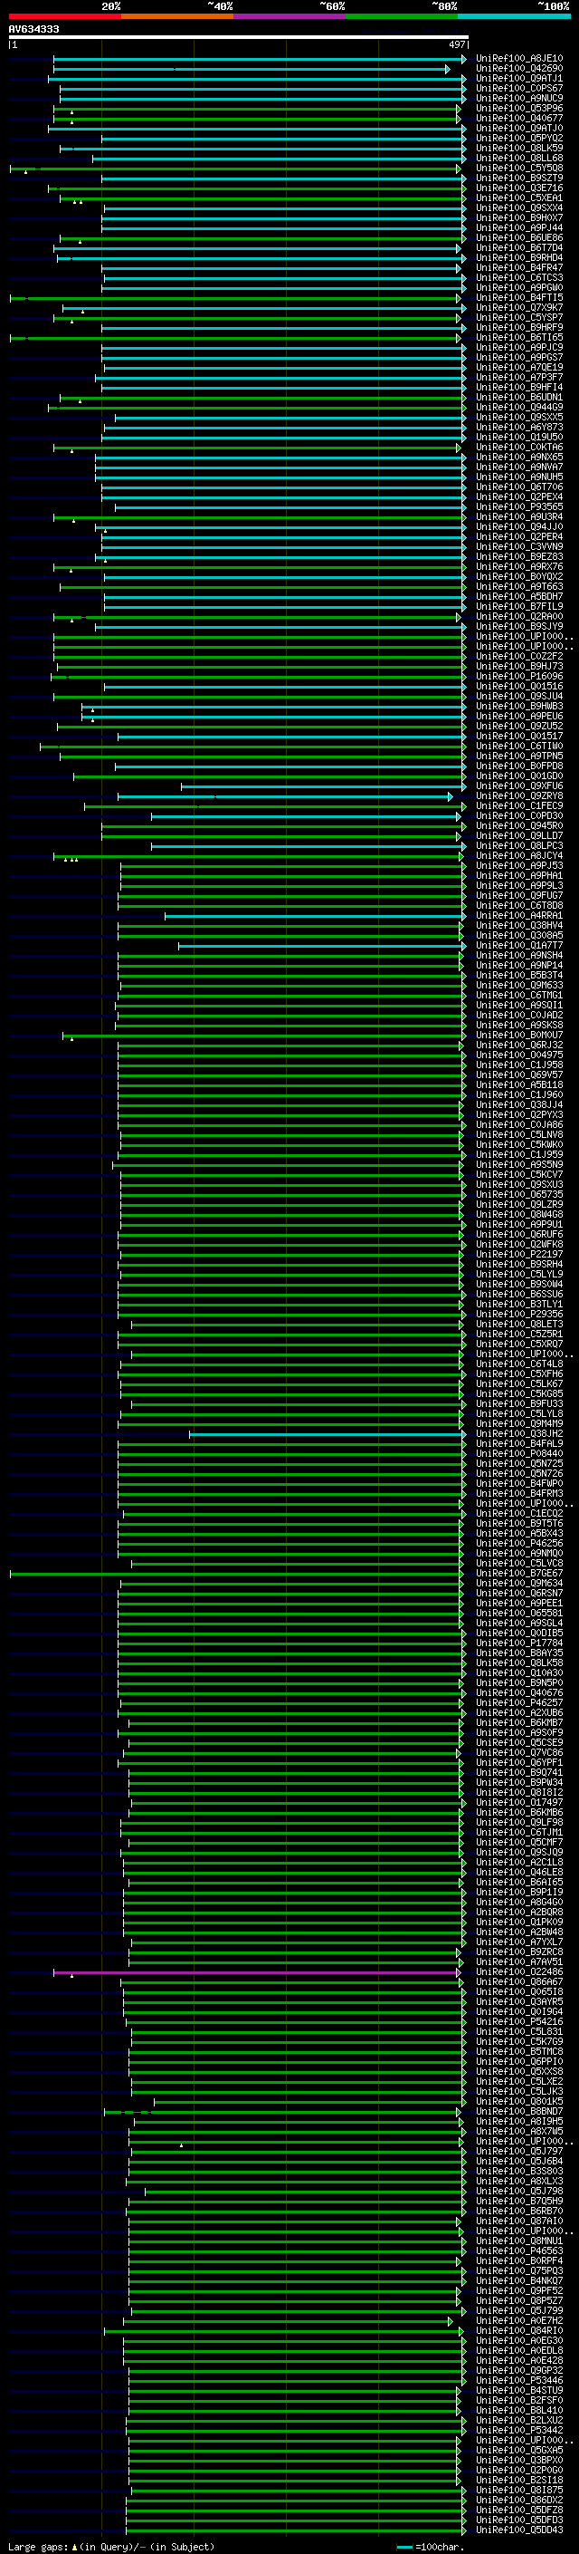Click the purple ~60% identity legend segment
The height and width of the screenshot is (2554, 579).
(290, 17)
